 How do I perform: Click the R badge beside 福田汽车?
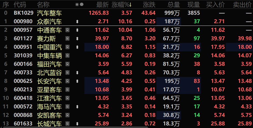67,64
